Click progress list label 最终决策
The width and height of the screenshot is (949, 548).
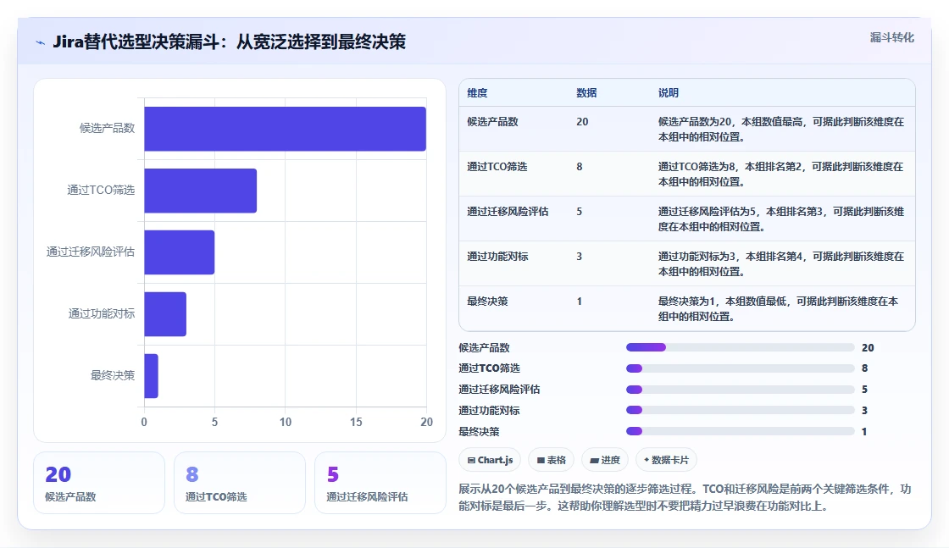(x=479, y=432)
